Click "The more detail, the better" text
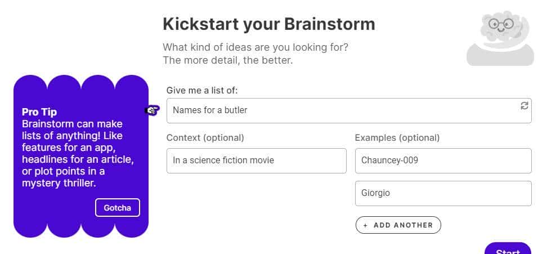The height and width of the screenshot is (254, 547). (x=228, y=60)
